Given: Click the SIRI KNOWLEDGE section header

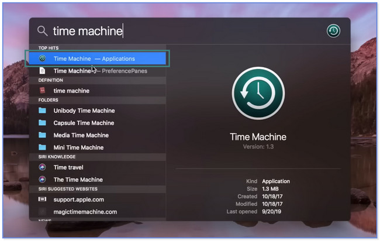Looking at the screenshot, I should click(57, 157).
